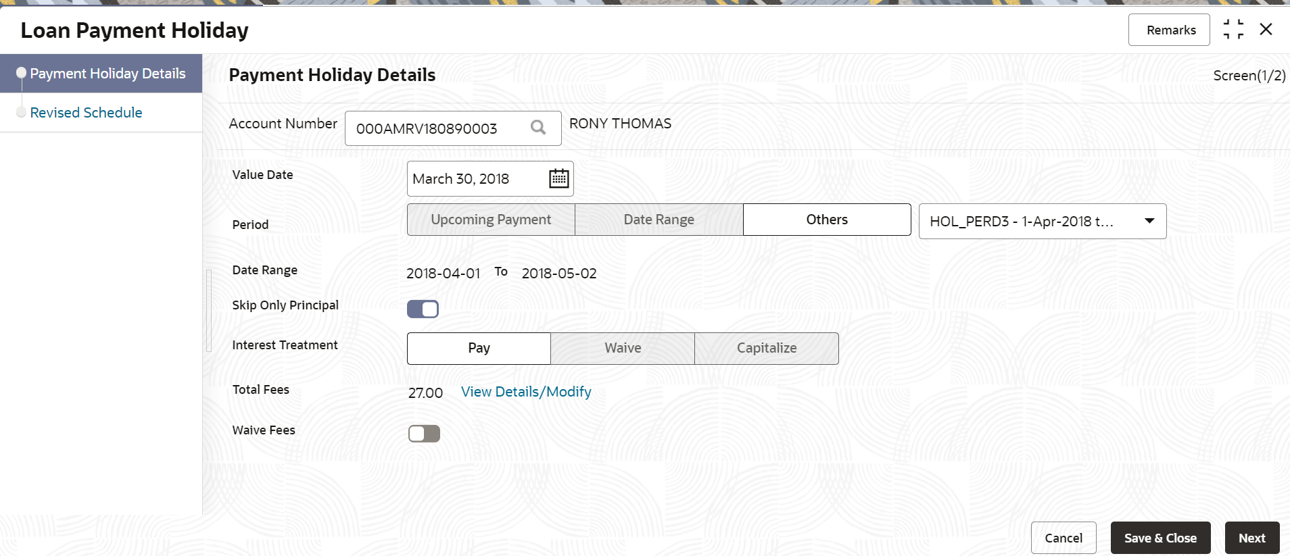
Task: Click into the Account Number field
Action: click(x=433, y=128)
